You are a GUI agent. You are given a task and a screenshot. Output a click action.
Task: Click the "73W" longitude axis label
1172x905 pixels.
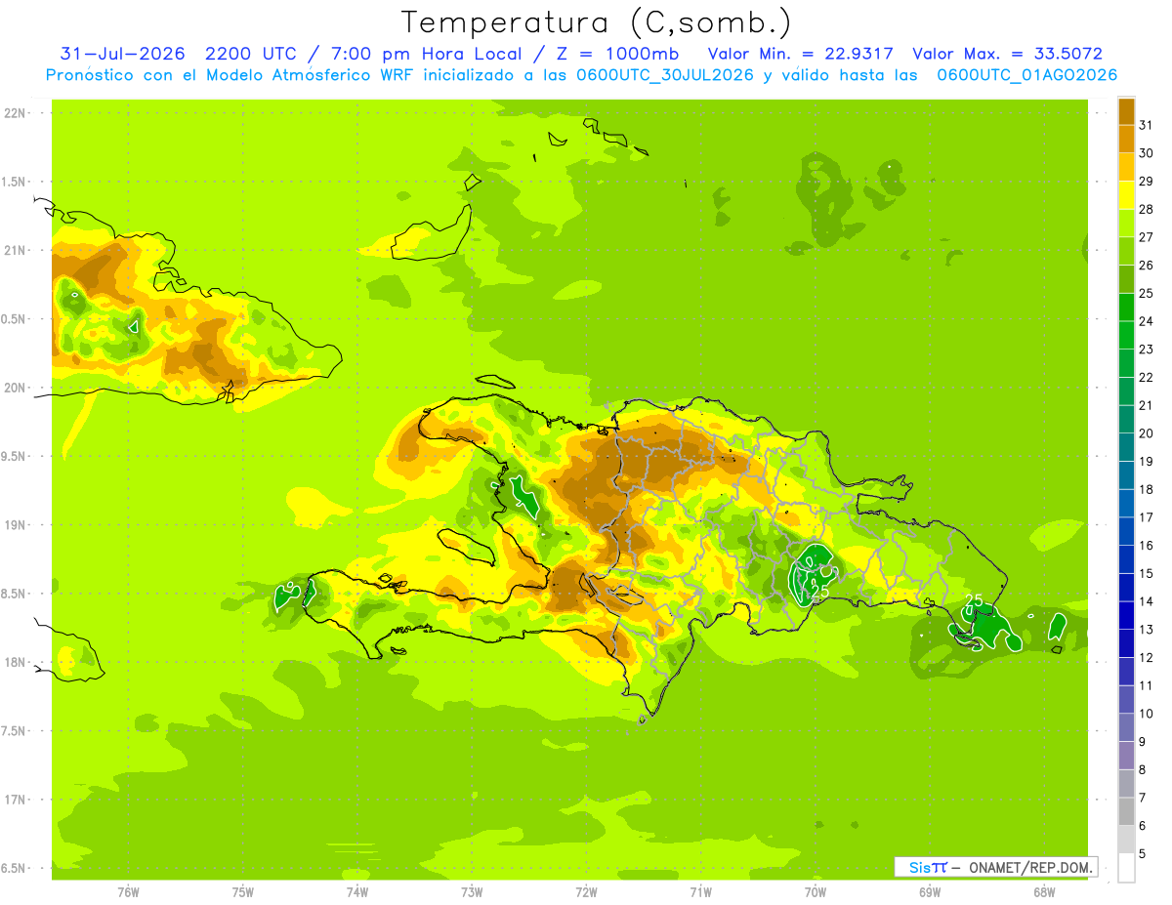[x=472, y=890]
